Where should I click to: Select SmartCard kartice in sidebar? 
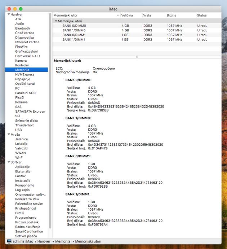pyautogui.click(x=29, y=231)
